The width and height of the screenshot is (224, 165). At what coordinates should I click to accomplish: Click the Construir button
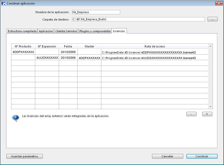(202, 156)
